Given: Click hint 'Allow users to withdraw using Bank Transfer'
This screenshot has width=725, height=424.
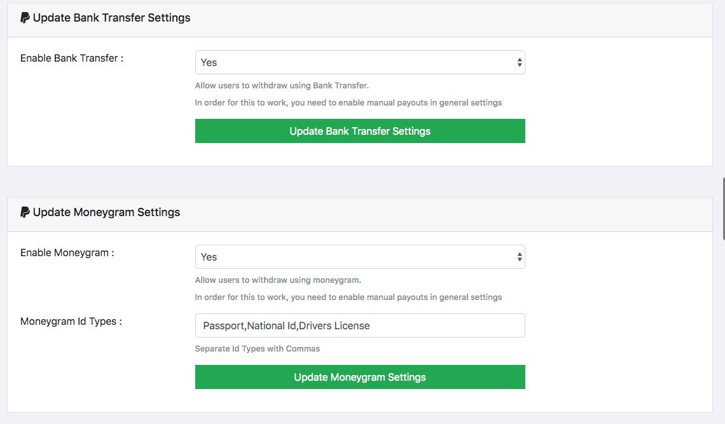Looking at the screenshot, I should tap(282, 85).
